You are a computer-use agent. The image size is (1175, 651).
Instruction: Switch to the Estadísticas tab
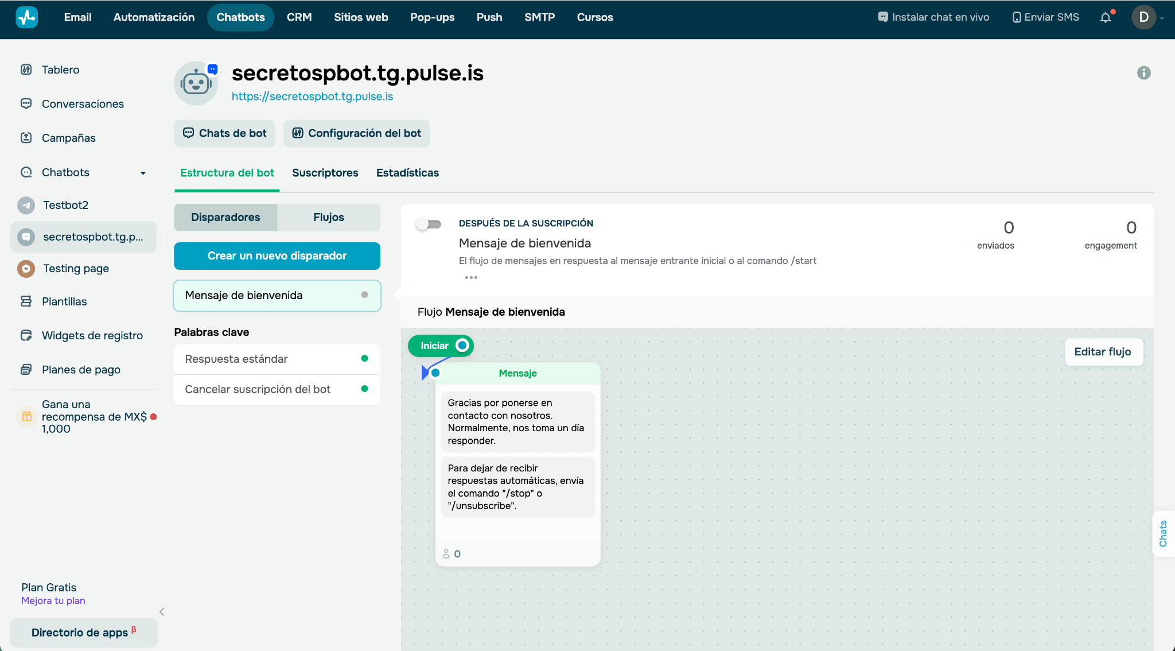(407, 173)
